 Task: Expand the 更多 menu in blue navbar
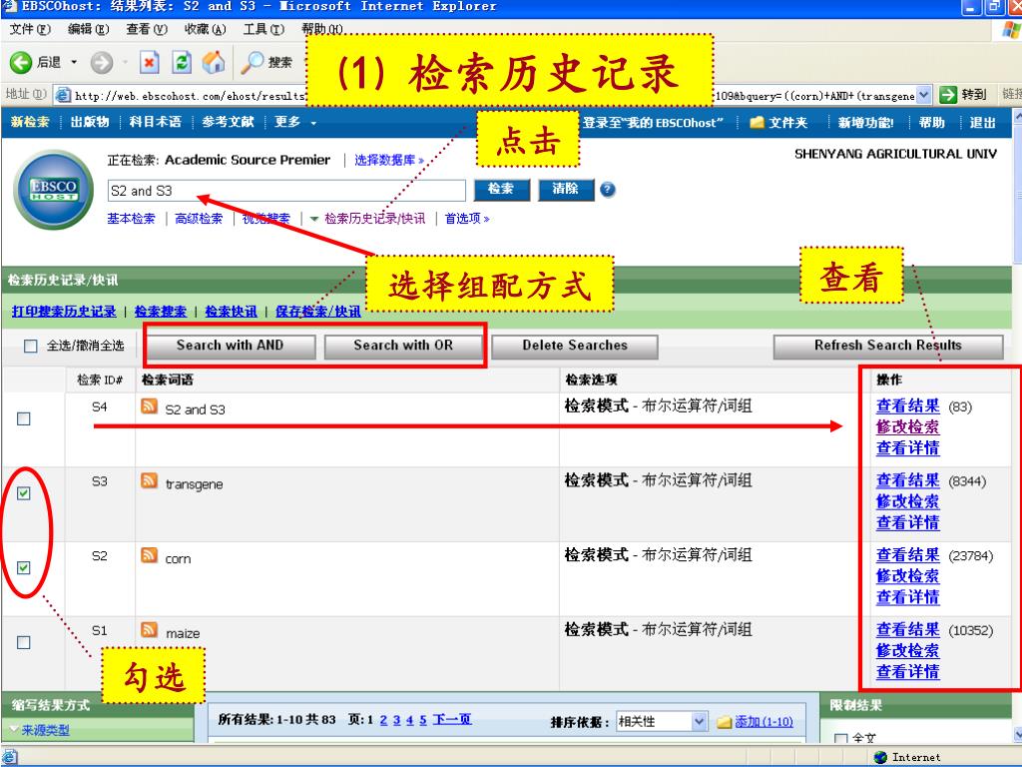295,123
